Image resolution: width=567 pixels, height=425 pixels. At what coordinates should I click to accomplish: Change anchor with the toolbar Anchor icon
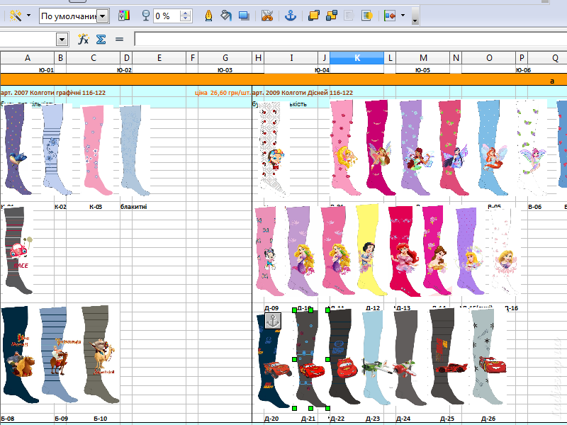290,16
